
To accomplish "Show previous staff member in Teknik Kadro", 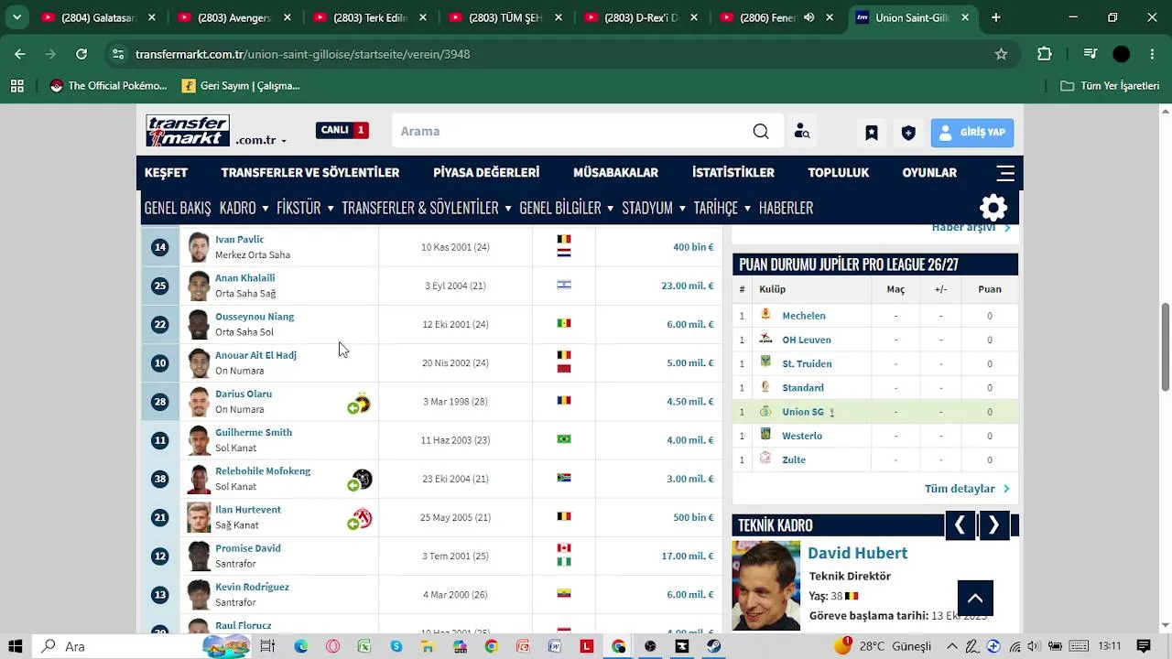I will [960, 525].
